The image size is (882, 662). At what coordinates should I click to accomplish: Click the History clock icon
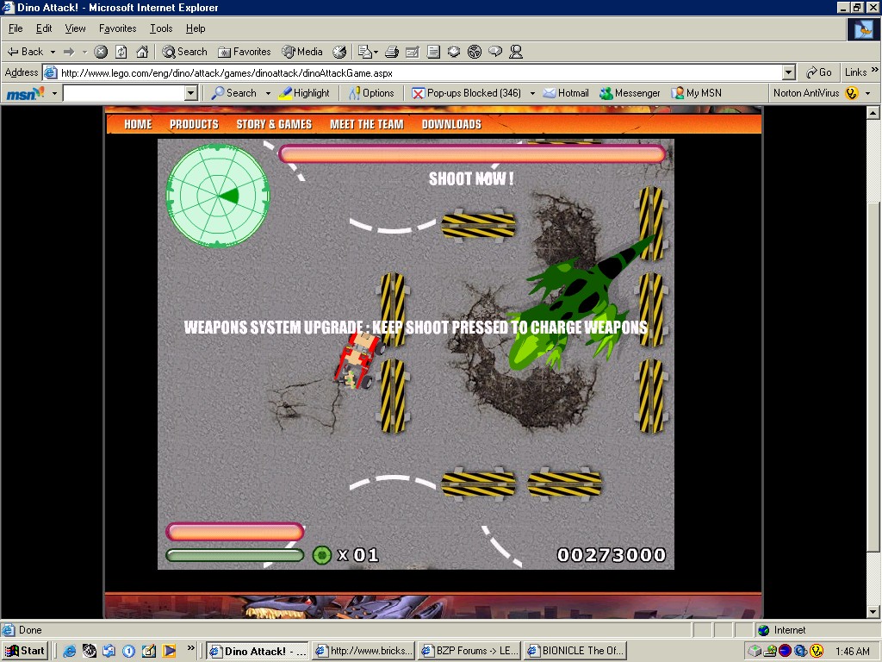[339, 52]
